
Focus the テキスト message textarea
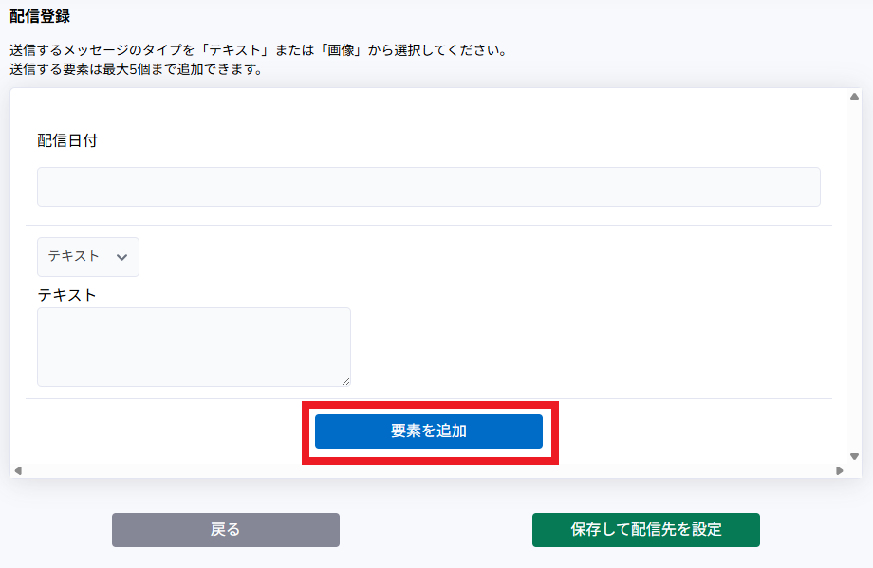point(194,346)
